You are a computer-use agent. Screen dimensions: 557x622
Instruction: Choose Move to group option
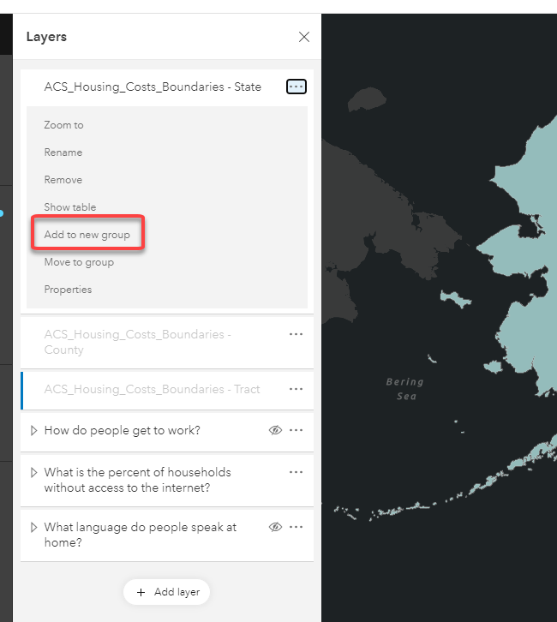point(79,262)
